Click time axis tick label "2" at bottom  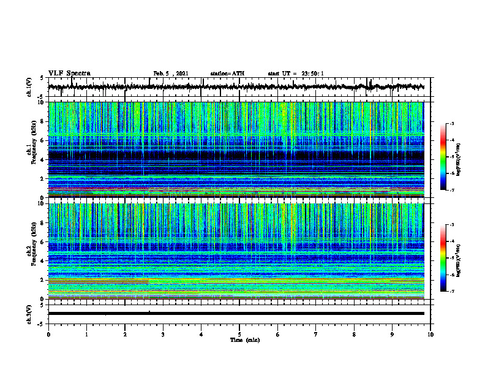pyautogui.click(x=125, y=335)
